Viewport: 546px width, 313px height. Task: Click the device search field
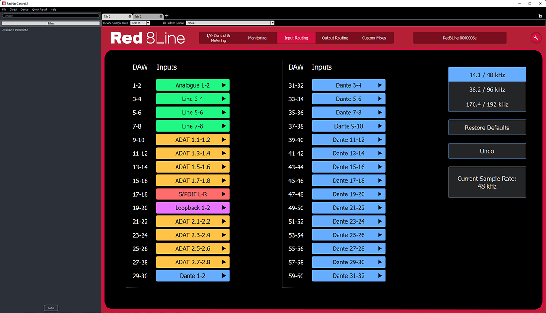[x=51, y=15]
